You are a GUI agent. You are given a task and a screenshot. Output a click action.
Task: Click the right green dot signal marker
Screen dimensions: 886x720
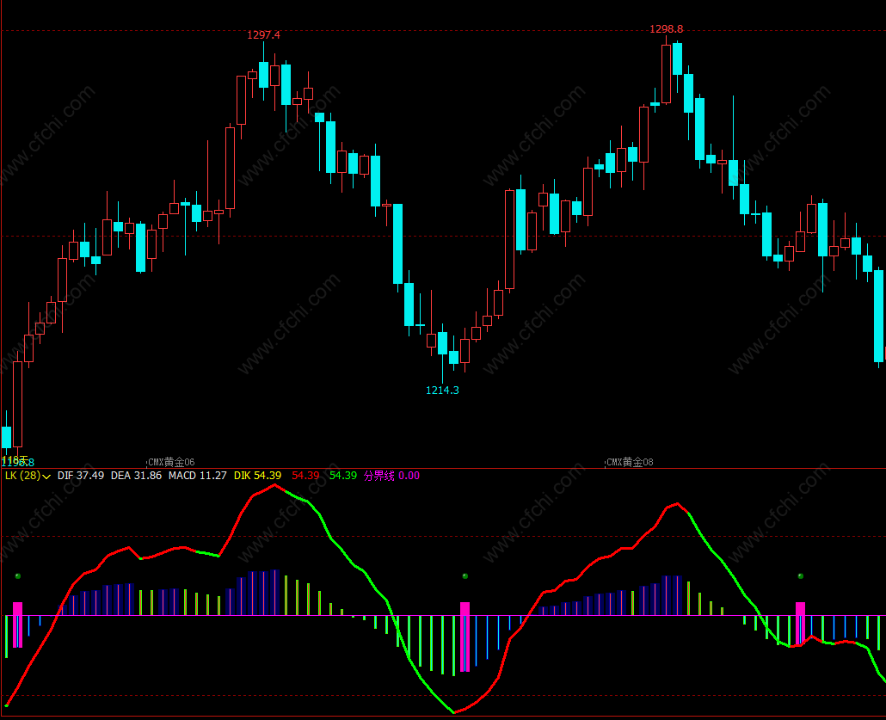pos(801,576)
